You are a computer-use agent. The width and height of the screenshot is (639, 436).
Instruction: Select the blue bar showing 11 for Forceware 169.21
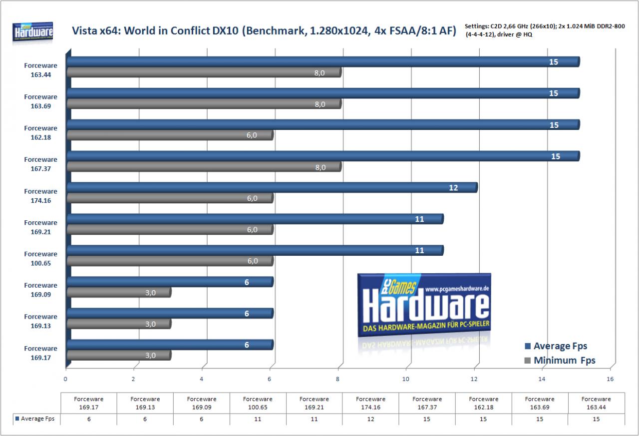pyautogui.click(x=255, y=219)
